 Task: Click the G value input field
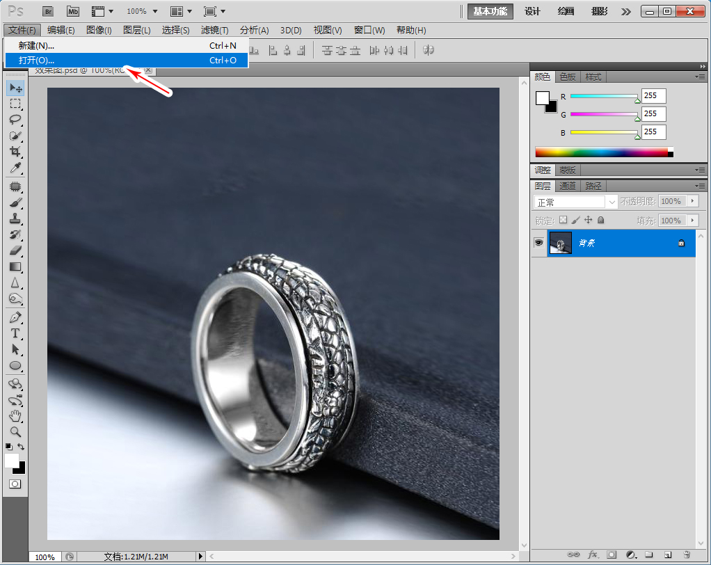pos(654,114)
